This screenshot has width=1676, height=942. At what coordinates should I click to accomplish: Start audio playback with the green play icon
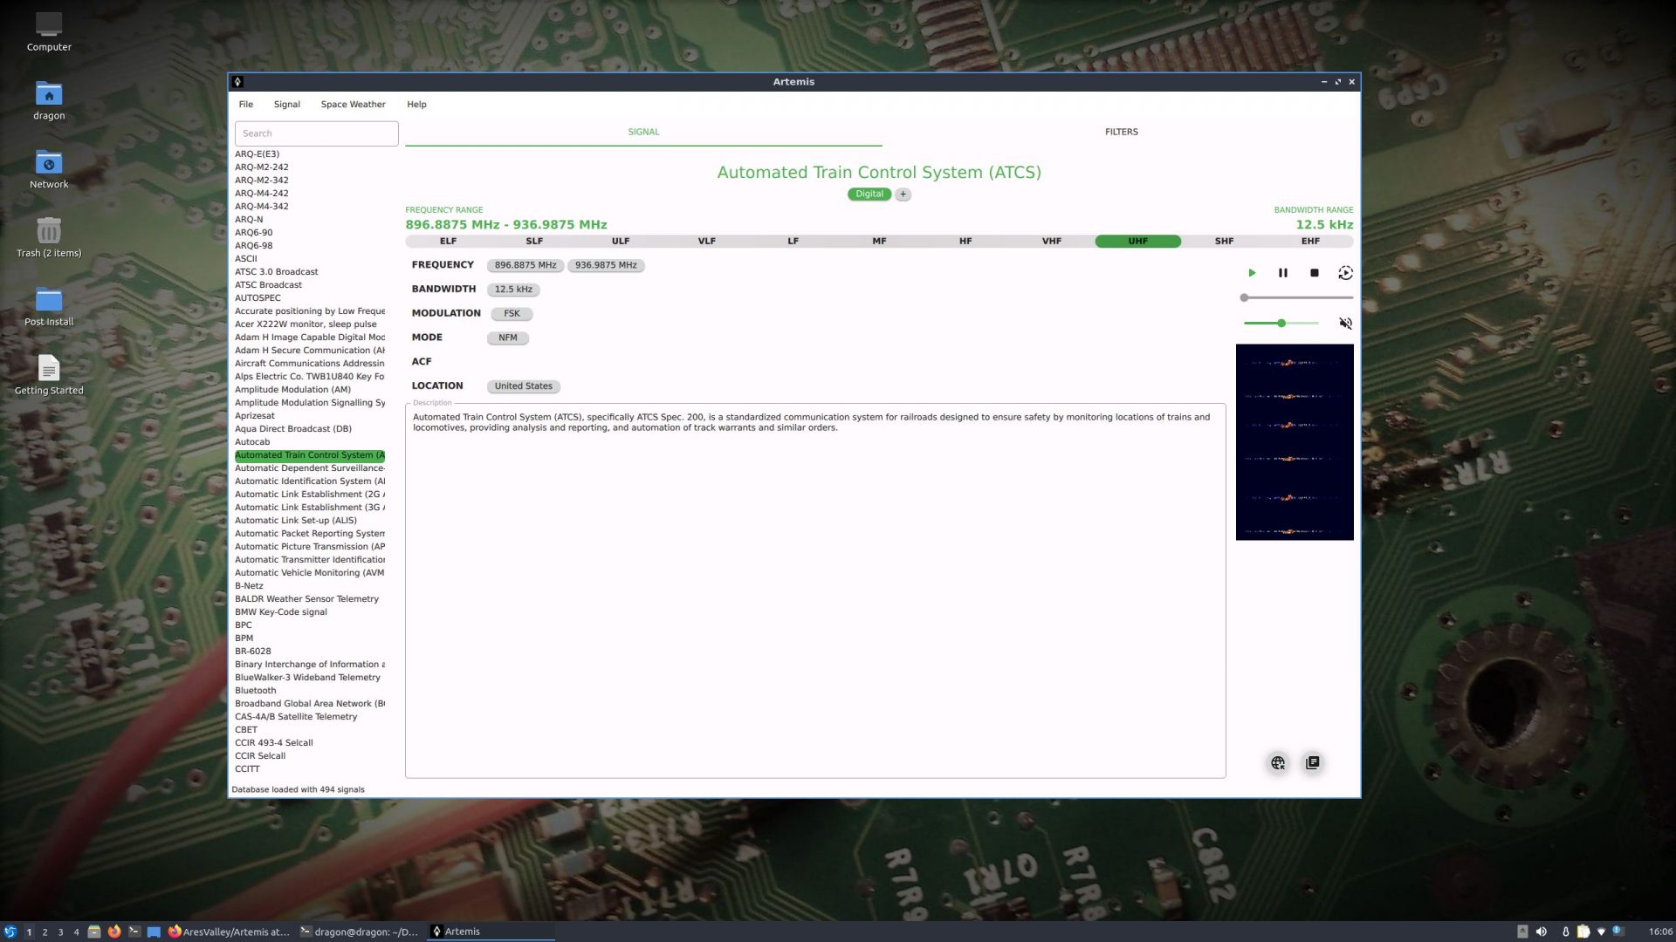coord(1252,273)
